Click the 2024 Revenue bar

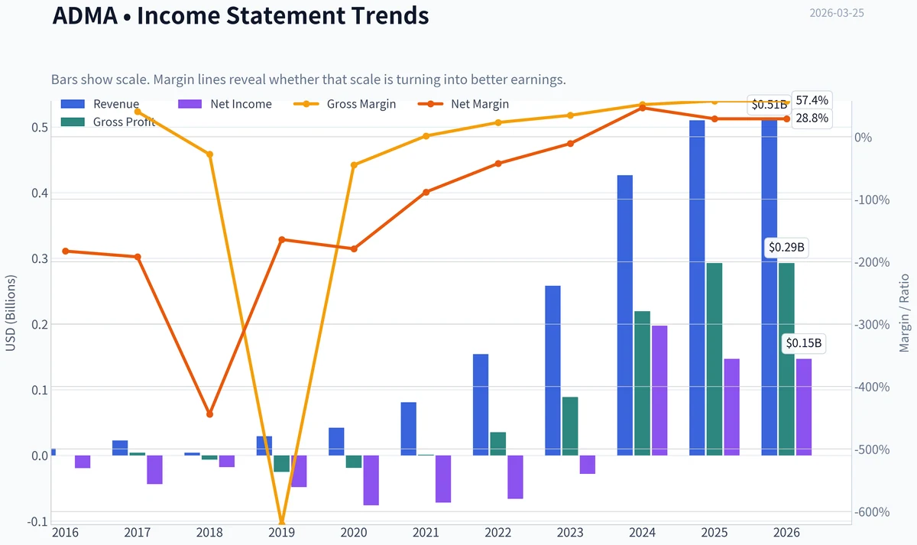click(625, 315)
